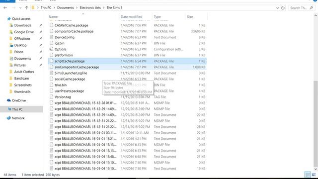Image resolution: width=318 pixels, height=179 pixels.
Task: Navigate to Documents breadcrumb
Action: click(65, 8)
